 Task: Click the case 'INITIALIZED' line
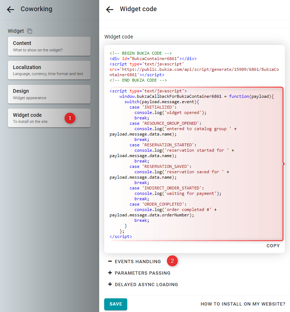(153, 107)
